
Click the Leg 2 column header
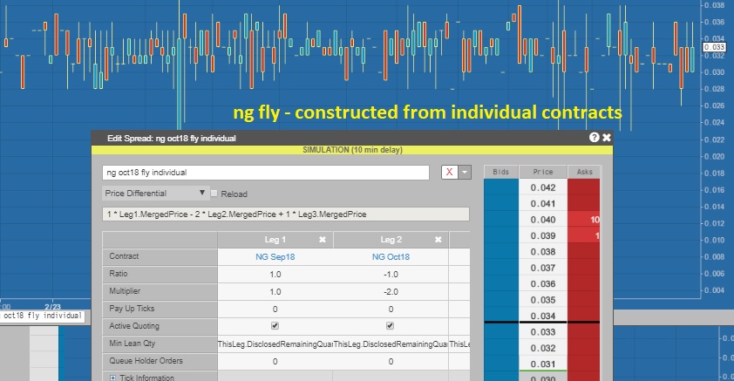coord(391,240)
